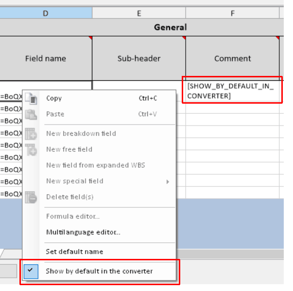Click the New free field icon
Screen dimensions: 293x291
click(x=31, y=149)
